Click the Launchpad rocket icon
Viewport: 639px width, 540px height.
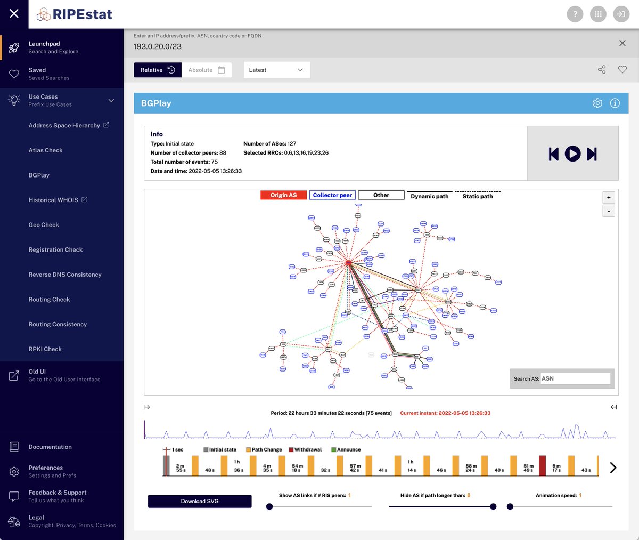(x=14, y=47)
